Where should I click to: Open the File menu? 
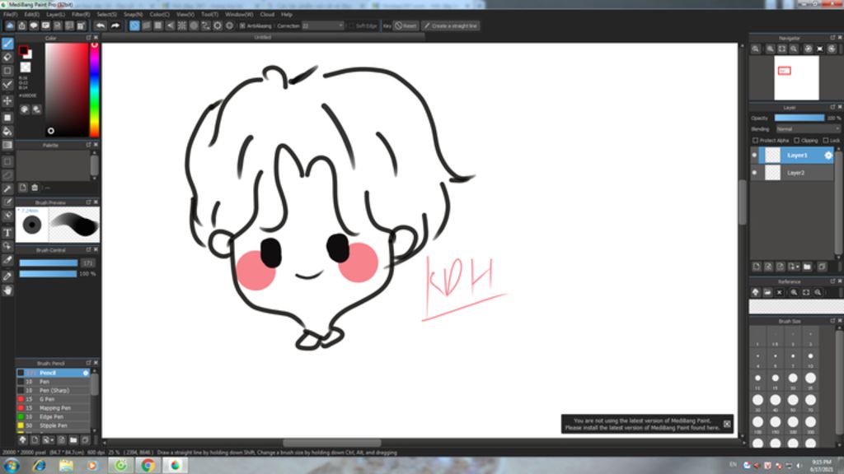(10, 15)
